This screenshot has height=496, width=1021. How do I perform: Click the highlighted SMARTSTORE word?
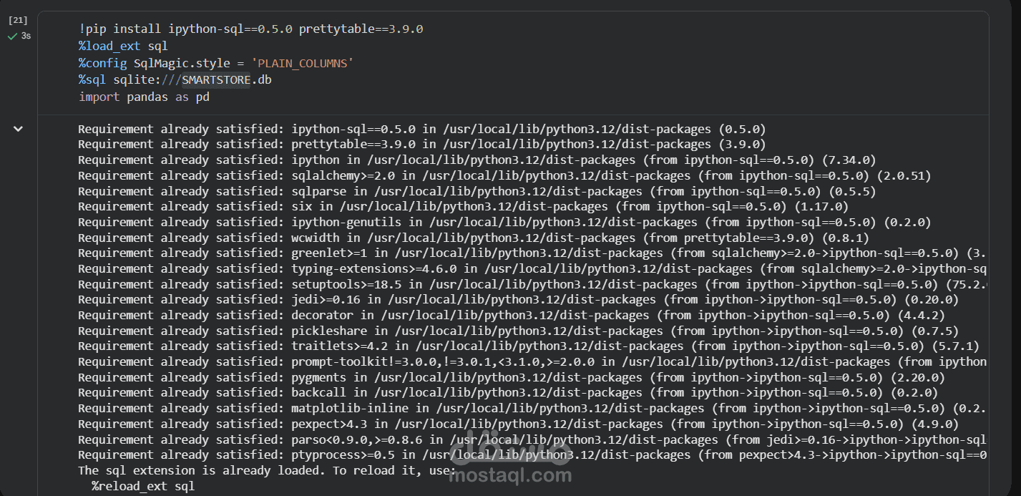coord(216,80)
